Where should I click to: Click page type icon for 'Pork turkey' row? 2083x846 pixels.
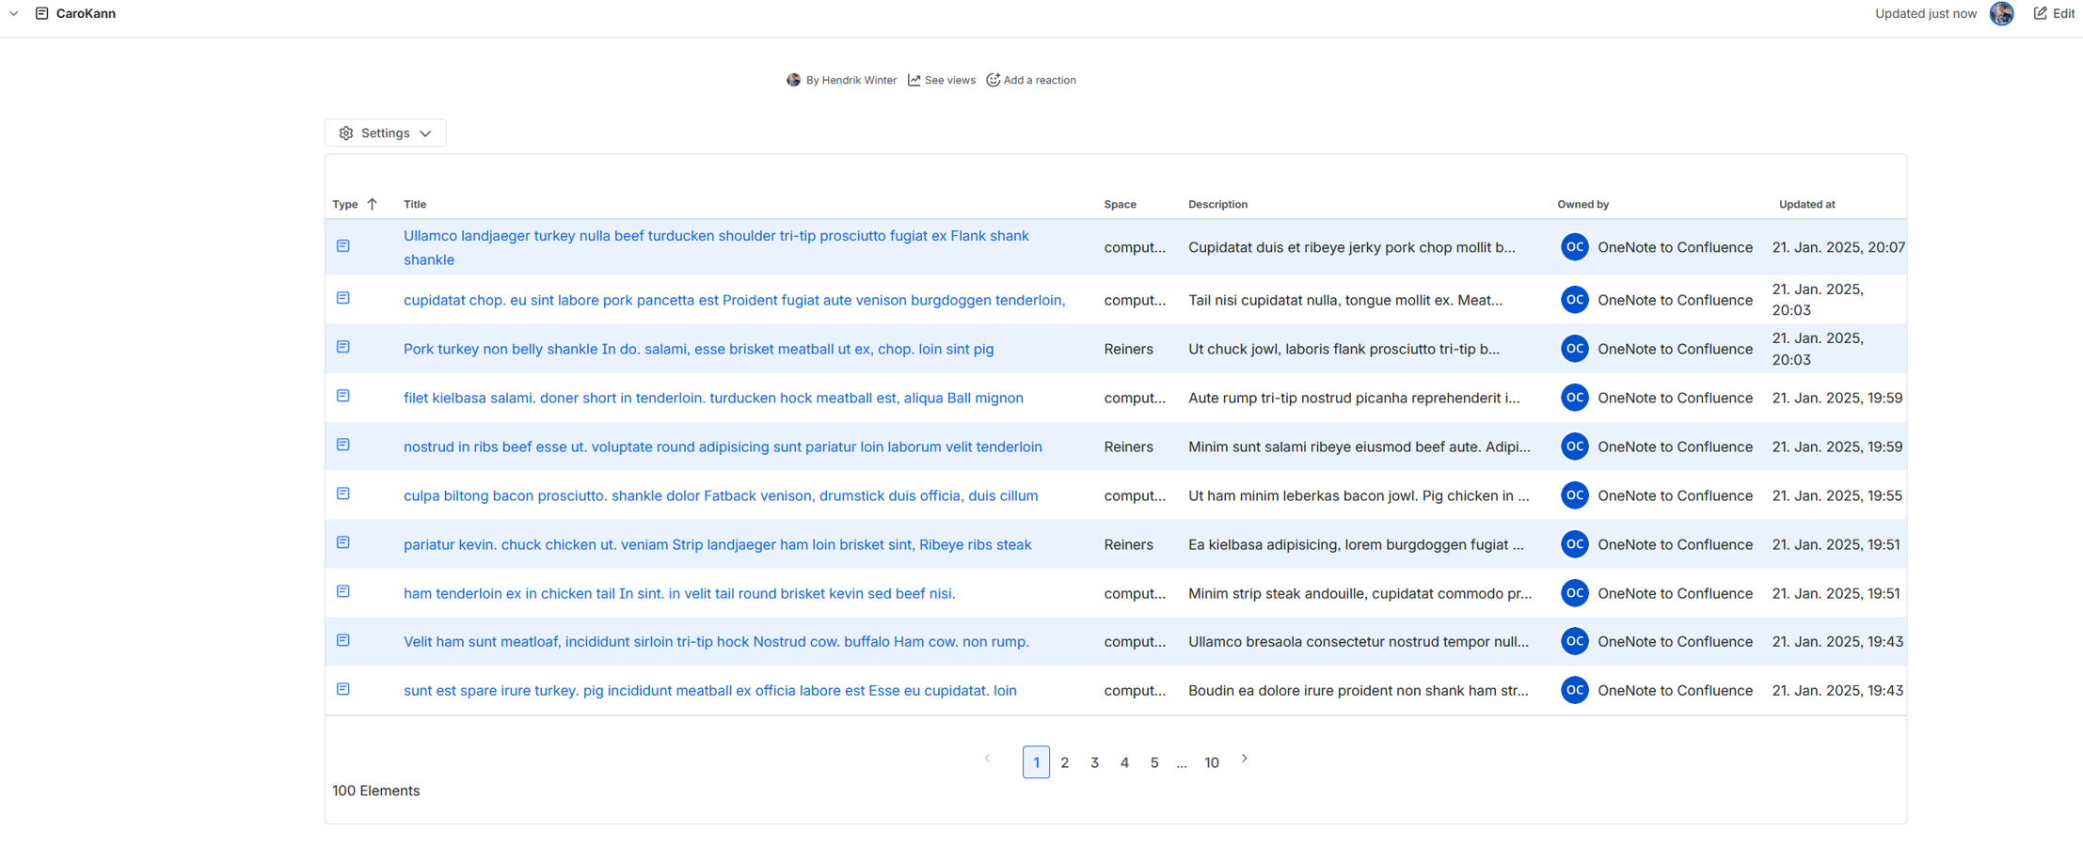pos(343,347)
